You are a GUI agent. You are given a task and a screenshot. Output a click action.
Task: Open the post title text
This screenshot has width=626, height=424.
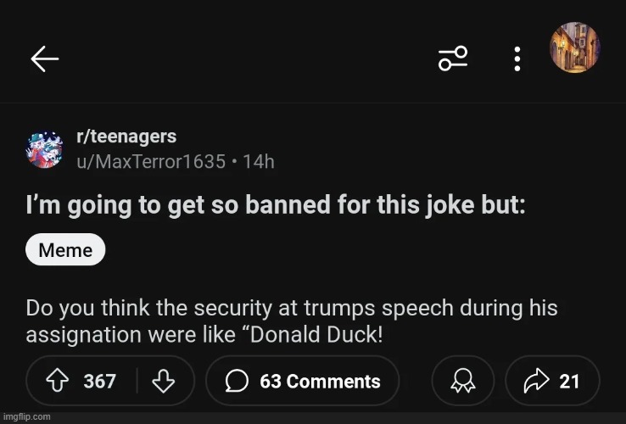pyautogui.click(x=275, y=207)
